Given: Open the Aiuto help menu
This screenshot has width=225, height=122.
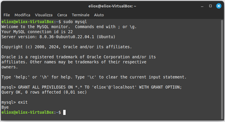Looking at the screenshot, I should point(99,15).
